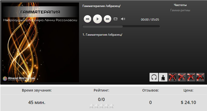207x111 pixels.
Task: Skip to the previous track
Action: pyautogui.click(x=87, y=19)
